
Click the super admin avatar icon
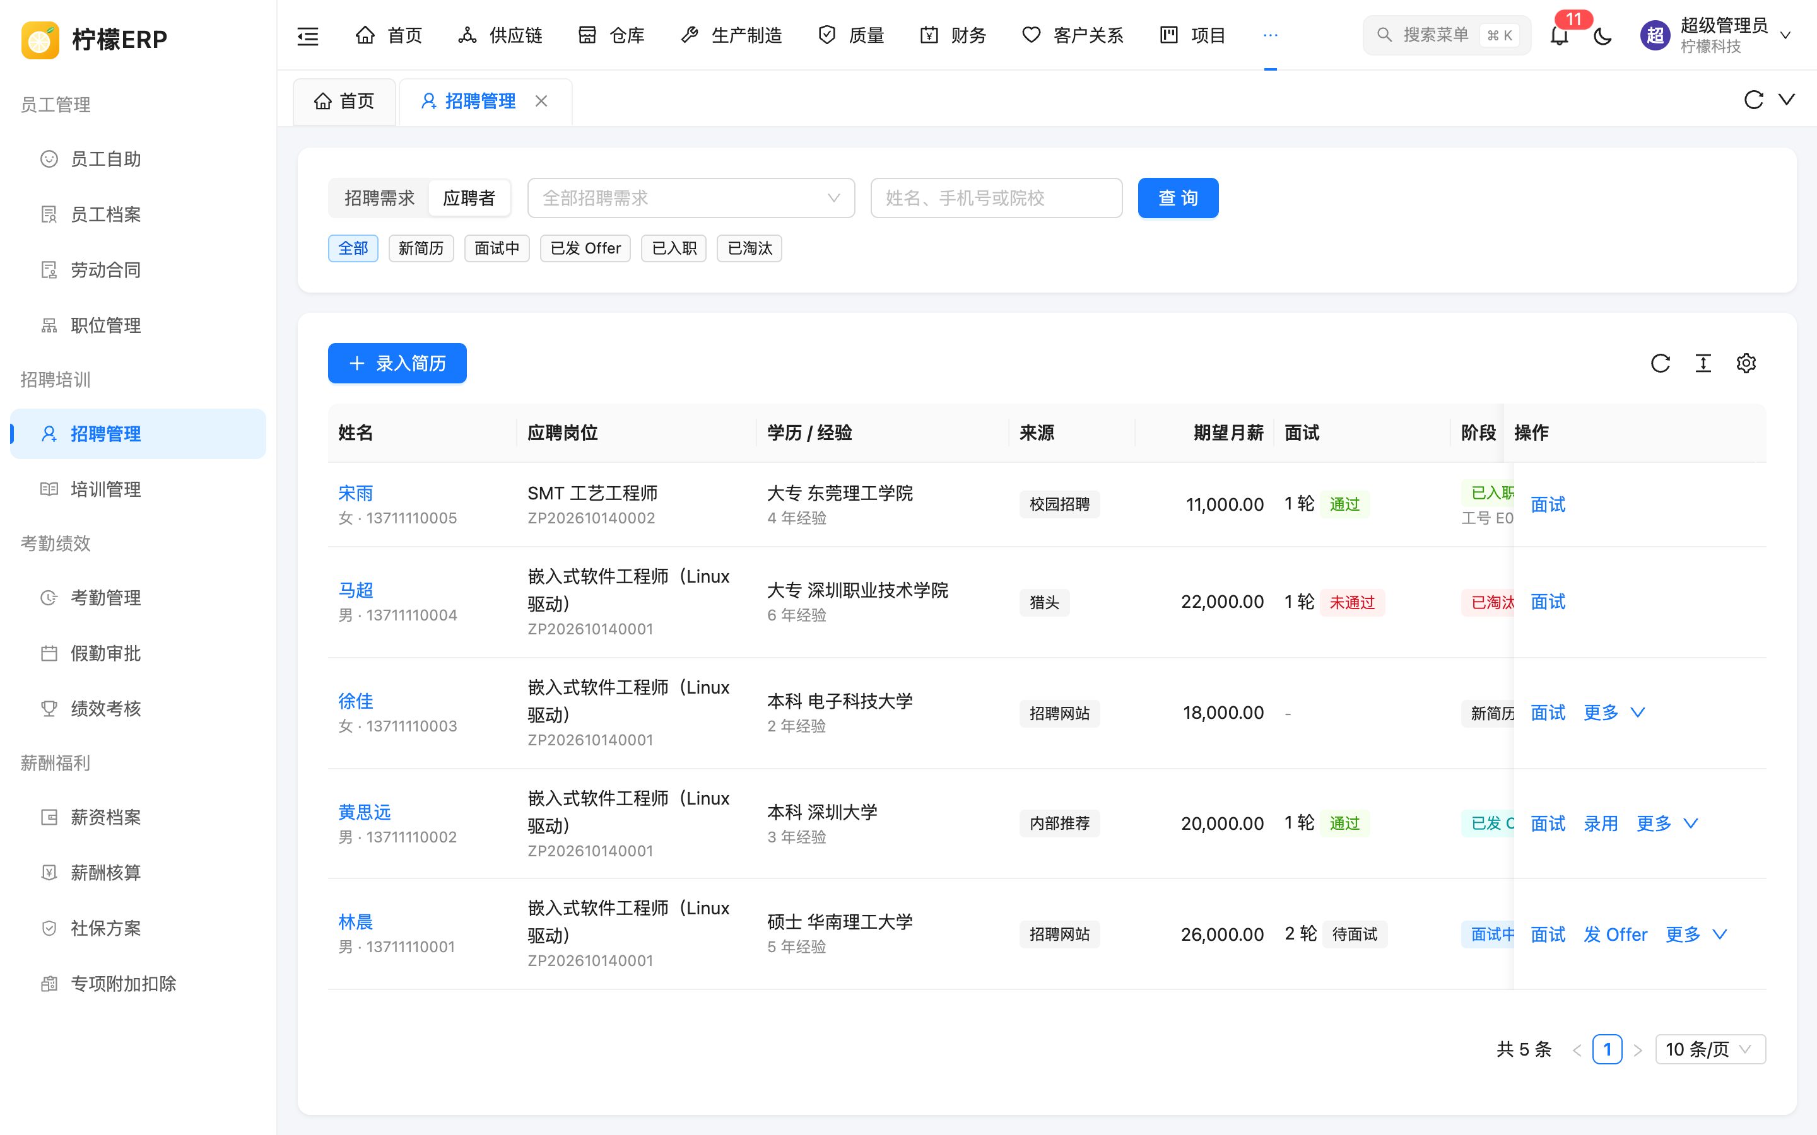1655,35
